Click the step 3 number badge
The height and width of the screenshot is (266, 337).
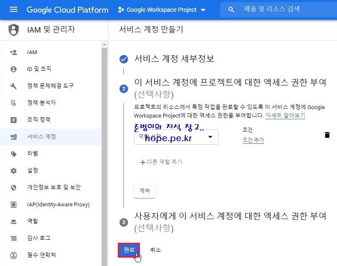124,222
